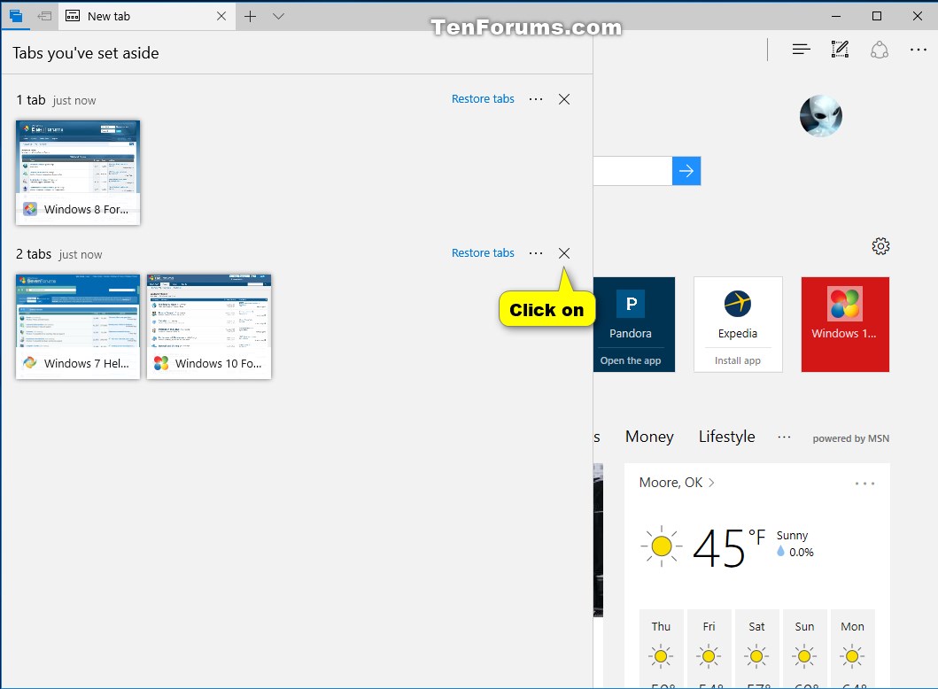Click the Fri forecast column
This screenshot has height=689, width=938.
(x=709, y=648)
